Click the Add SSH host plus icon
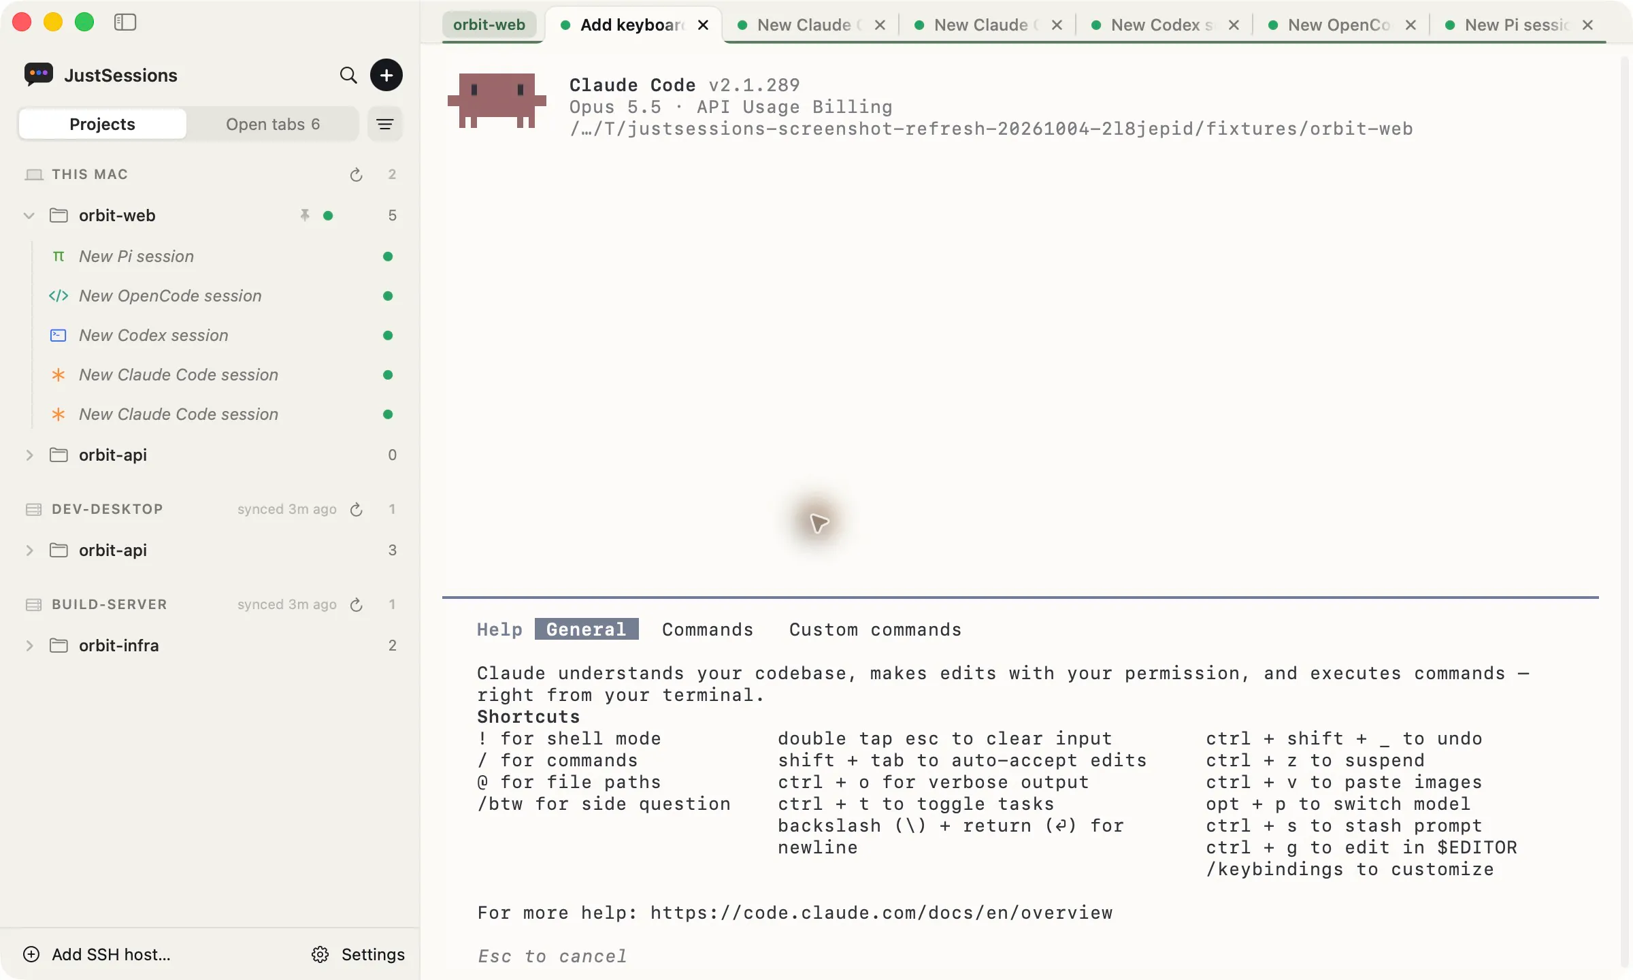The width and height of the screenshot is (1633, 980). [31, 955]
